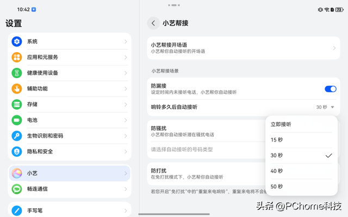This screenshot has width=348, height=217.
Task: Open 系统 settings via its gear icon
Action: click(17, 42)
